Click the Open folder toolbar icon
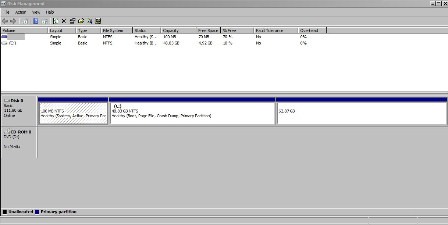 [81, 21]
